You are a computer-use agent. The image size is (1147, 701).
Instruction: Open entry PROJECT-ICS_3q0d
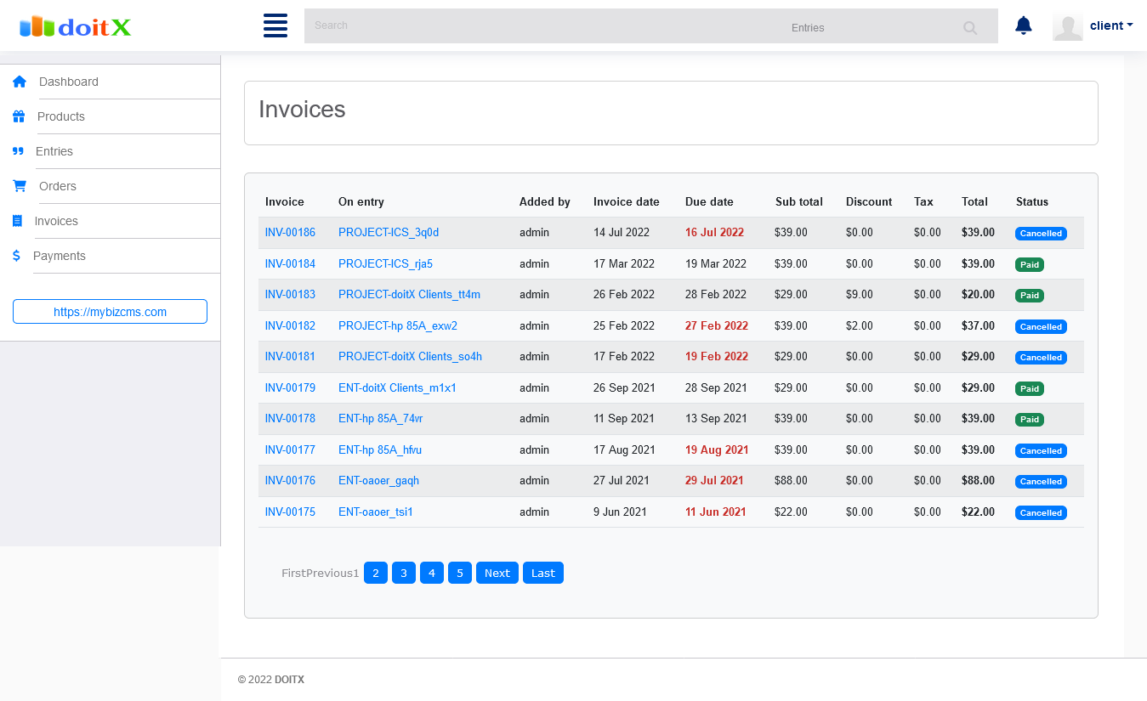point(389,232)
